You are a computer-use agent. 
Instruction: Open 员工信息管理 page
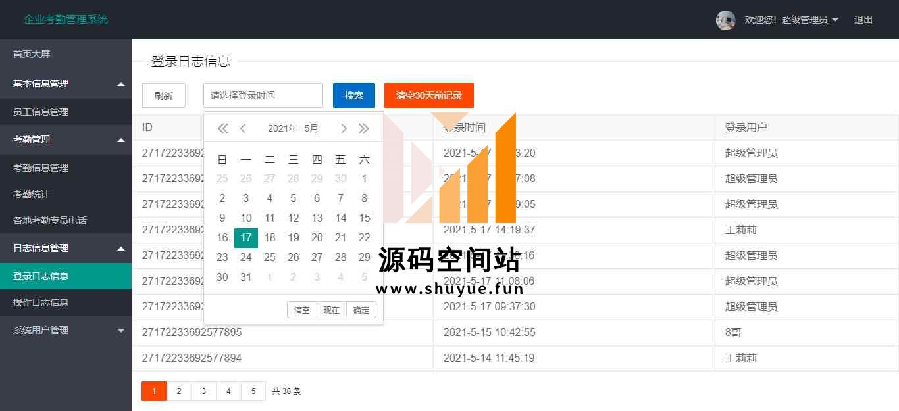pos(41,112)
